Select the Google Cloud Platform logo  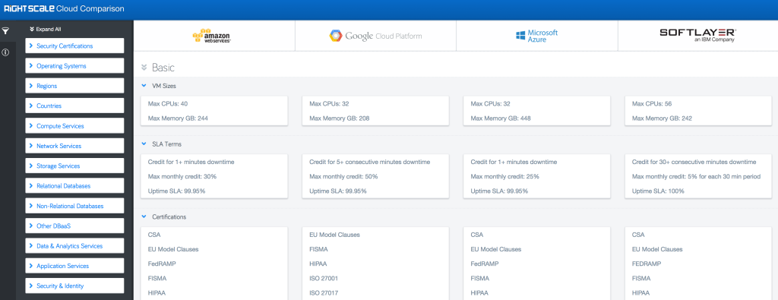(375, 36)
